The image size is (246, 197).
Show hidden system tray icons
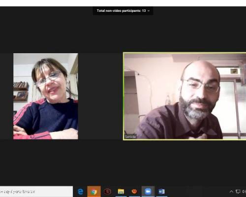point(231,192)
